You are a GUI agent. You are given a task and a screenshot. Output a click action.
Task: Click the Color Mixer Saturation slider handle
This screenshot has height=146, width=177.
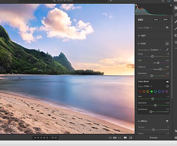[156, 105]
